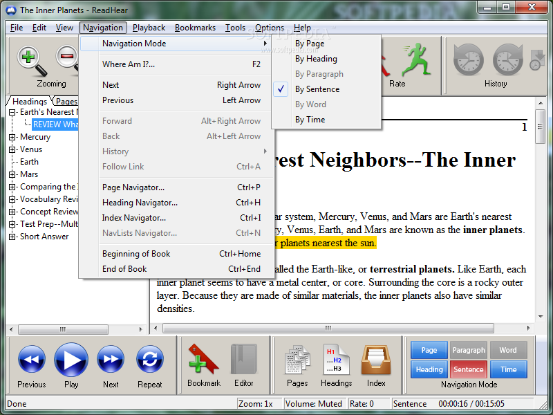The height and width of the screenshot is (415, 553).
Task: Expand the Vocabulary Review tree node
Action: pyautogui.click(x=12, y=199)
